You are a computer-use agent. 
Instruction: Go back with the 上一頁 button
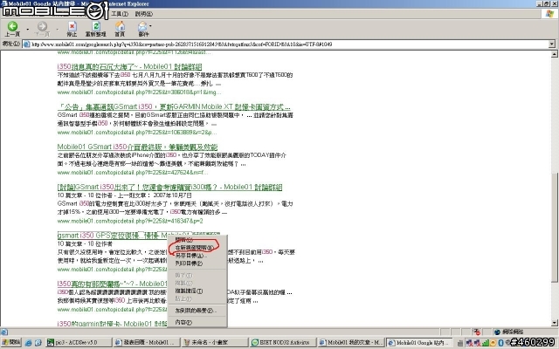point(12,29)
